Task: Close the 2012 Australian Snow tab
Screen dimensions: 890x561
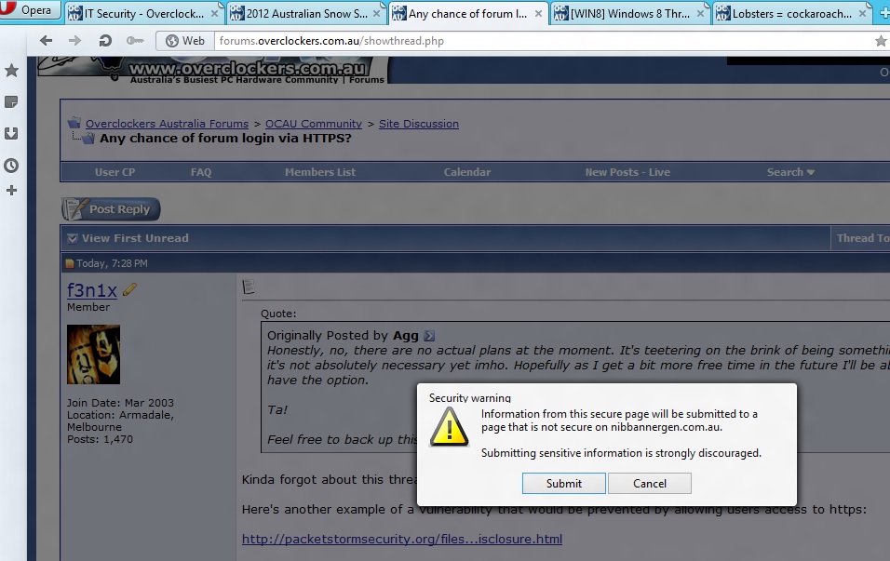Action: [376, 14]
